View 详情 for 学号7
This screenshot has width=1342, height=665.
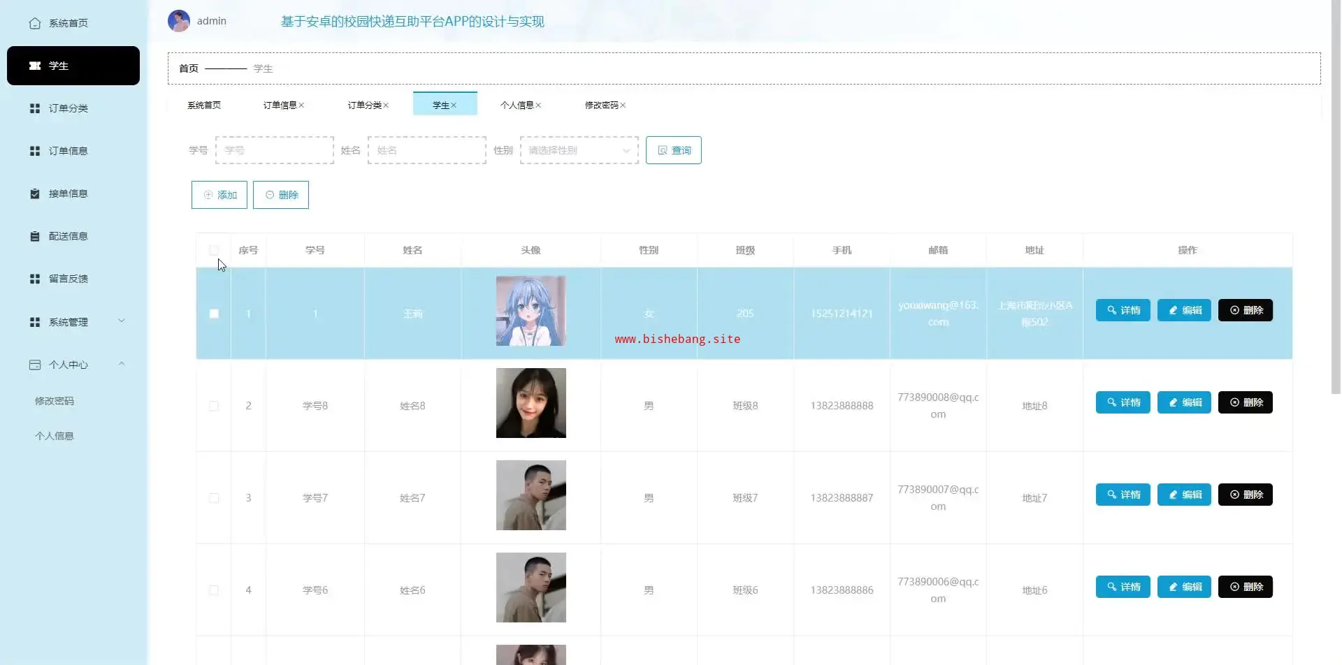click(1123, 495)
